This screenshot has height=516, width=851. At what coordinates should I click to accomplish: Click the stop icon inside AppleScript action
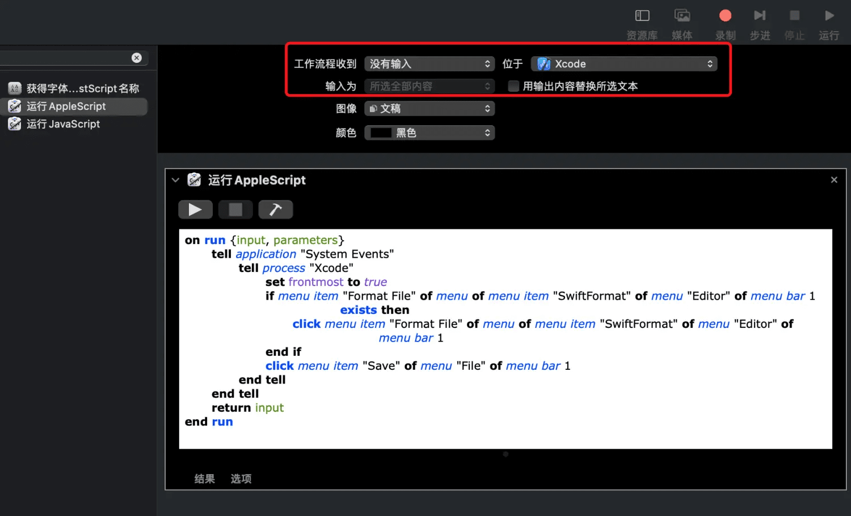click(235, 209)
